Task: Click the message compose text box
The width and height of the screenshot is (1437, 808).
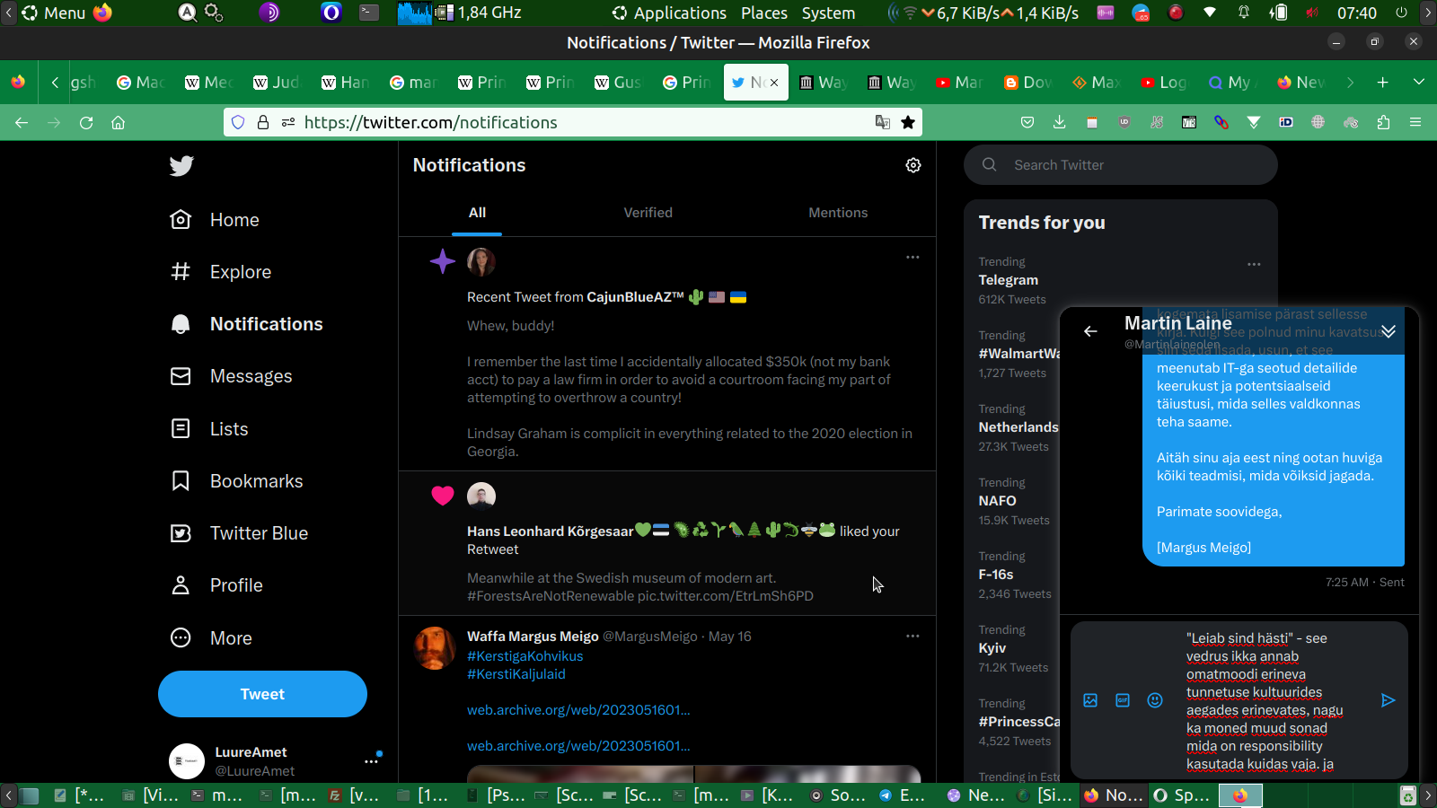Action: [x=1266, y=700]
